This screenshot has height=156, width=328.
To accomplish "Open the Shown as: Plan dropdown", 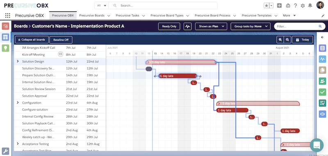I will click(211, 27).
